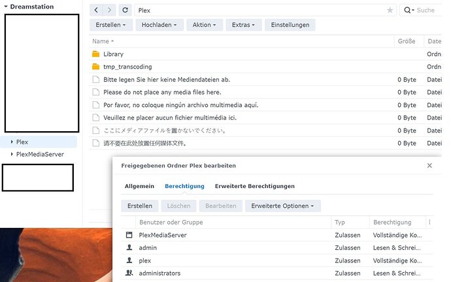
Task: Click the file icon of the Japanese-named file
Action: point(96,131)
